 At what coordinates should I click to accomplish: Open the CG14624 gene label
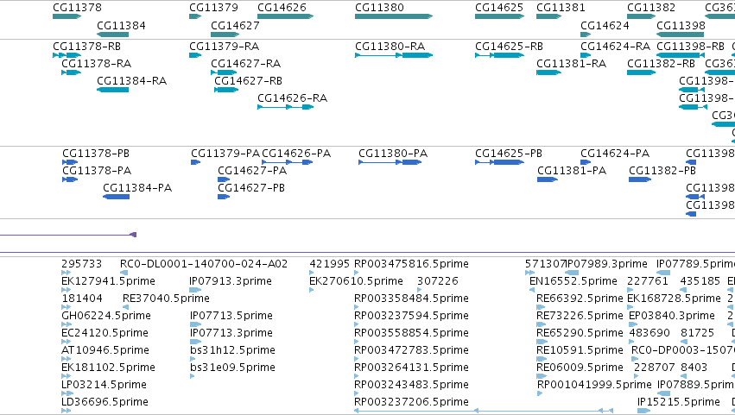click(x=605, y=26)
